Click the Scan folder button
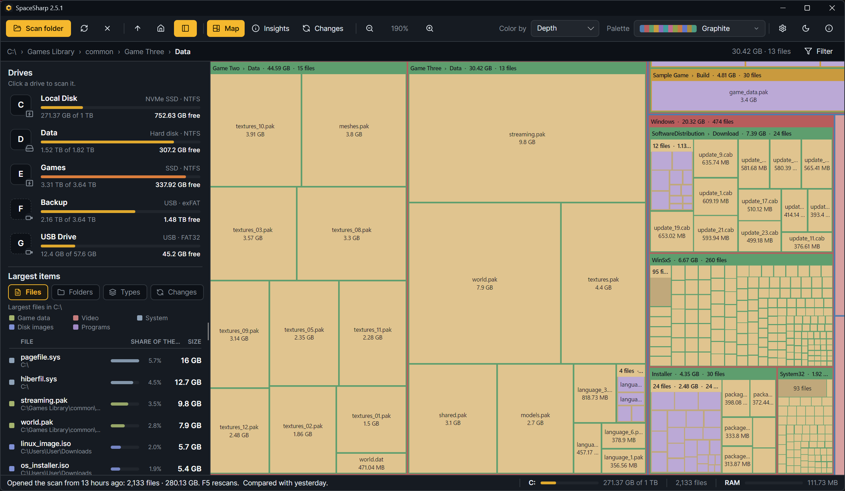The image size is (845, 491). pos(38,28)
